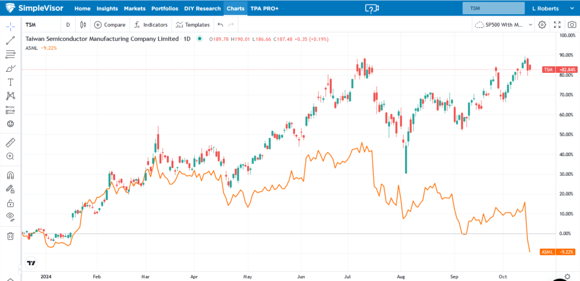Select the ruler measure tool
Image resolution: width=580 pixels, height=281 pixels.
point(10,142)
